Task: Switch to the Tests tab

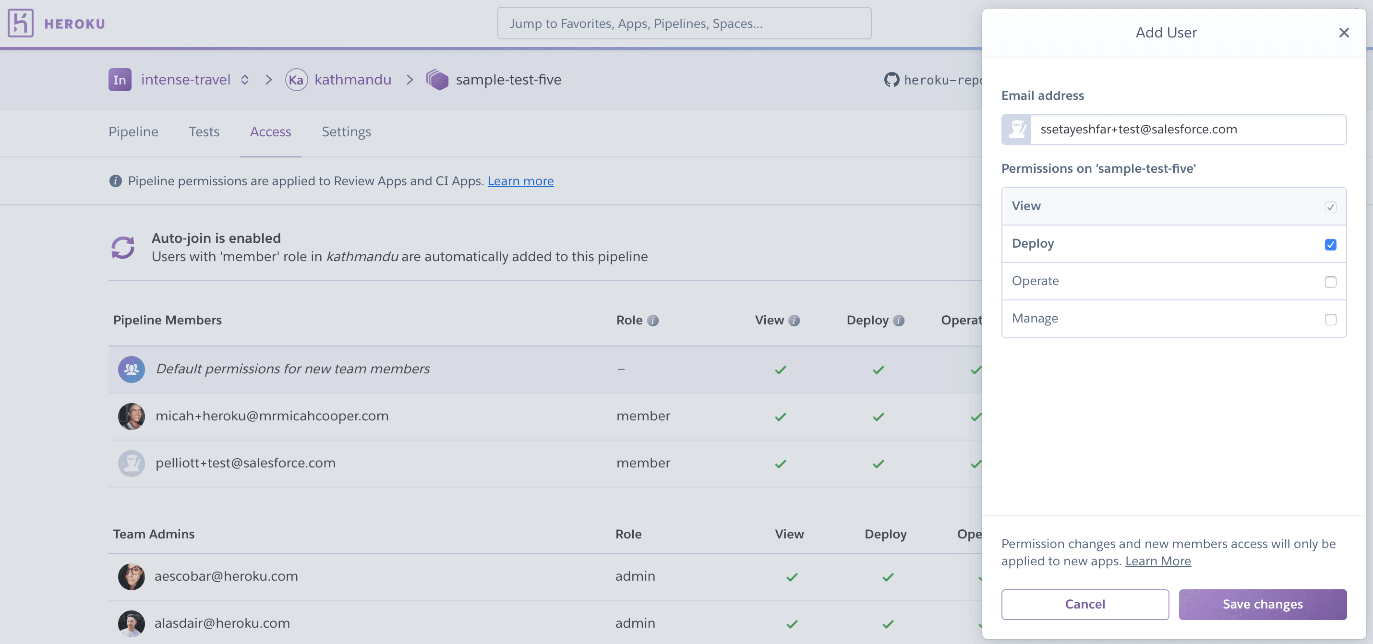Action: point(204,131)
